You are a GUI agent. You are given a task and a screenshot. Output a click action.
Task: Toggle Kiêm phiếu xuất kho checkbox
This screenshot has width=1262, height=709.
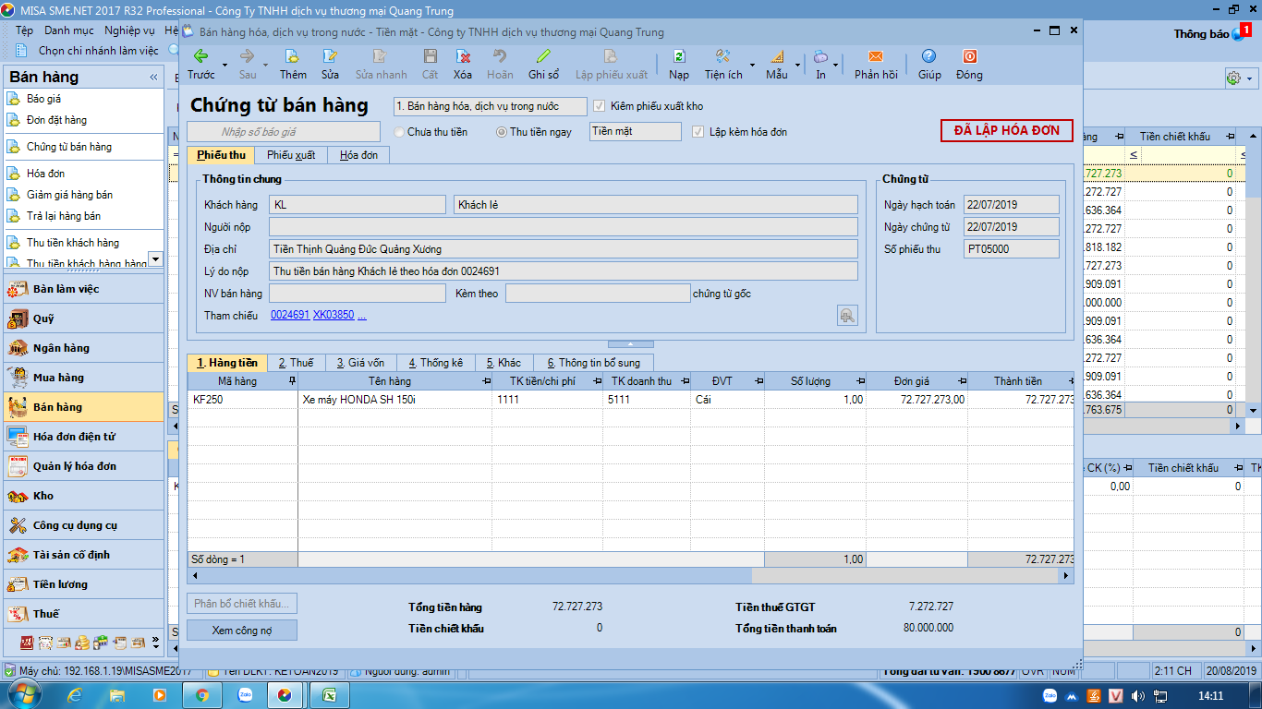[x=600, y=106]
